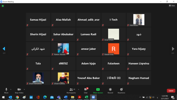Open audio options arrow beside Mute
The height and width of the screenshot is (100, 177).
11,89
